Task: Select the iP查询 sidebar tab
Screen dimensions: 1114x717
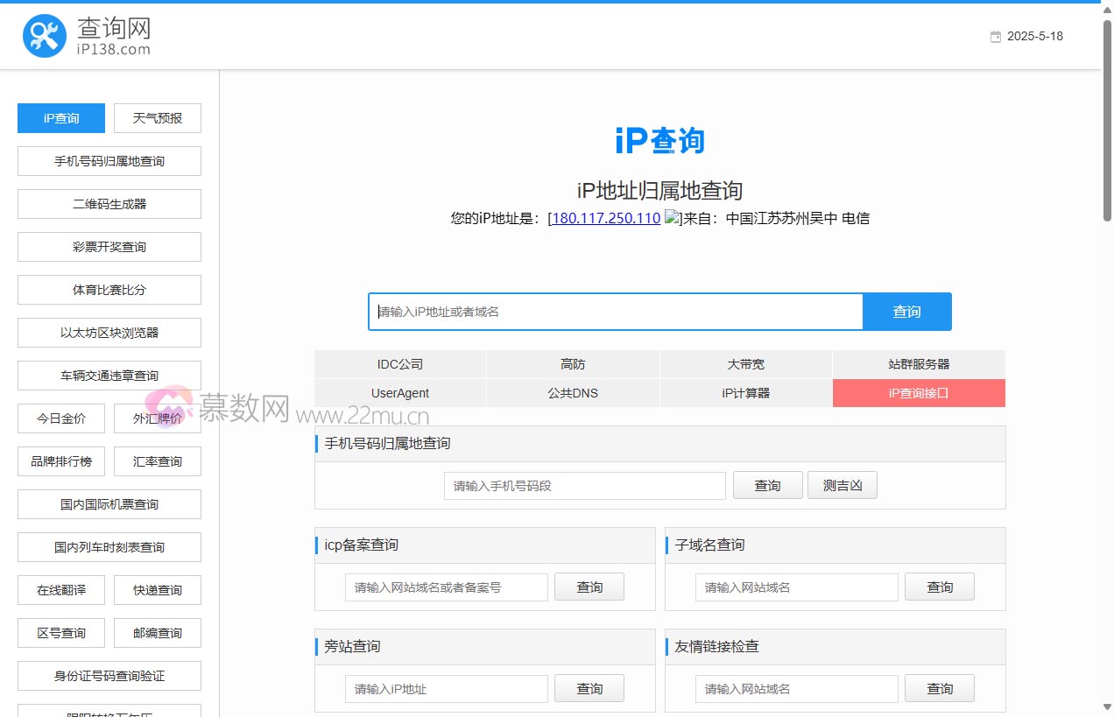Action: (60, 117)
